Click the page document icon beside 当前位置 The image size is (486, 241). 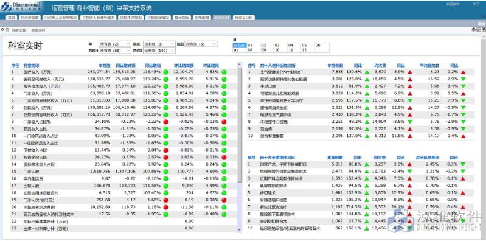7,30
